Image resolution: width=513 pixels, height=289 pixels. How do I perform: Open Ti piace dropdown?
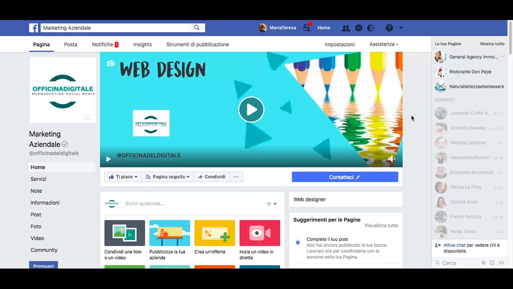click(x=123, y=177)
